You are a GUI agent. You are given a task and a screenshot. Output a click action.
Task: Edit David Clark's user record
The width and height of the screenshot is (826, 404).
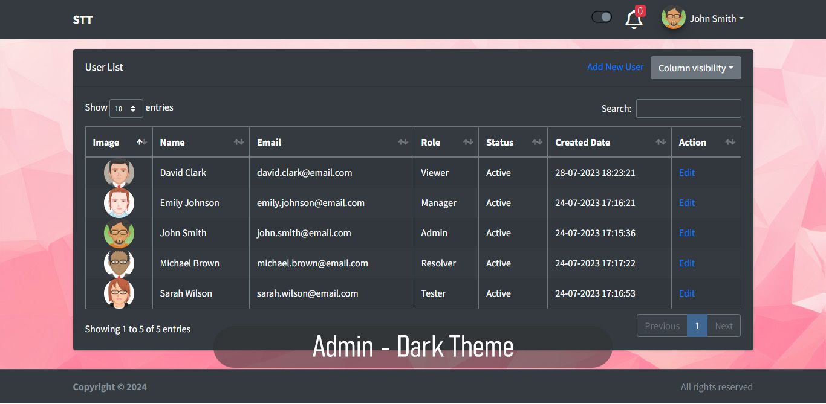click(x=686, y=173)
